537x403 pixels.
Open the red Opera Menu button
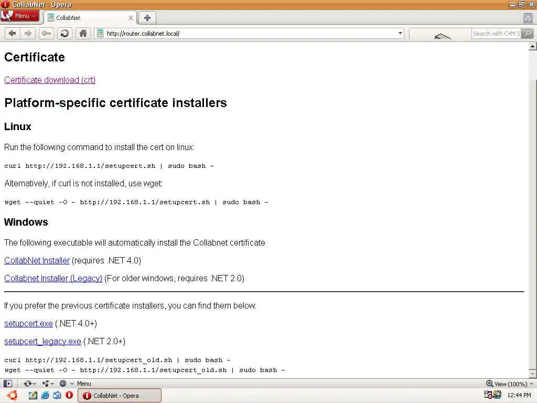point(19,16)
